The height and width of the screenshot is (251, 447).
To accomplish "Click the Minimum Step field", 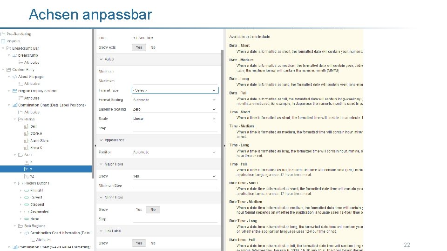I will [175, 185].
